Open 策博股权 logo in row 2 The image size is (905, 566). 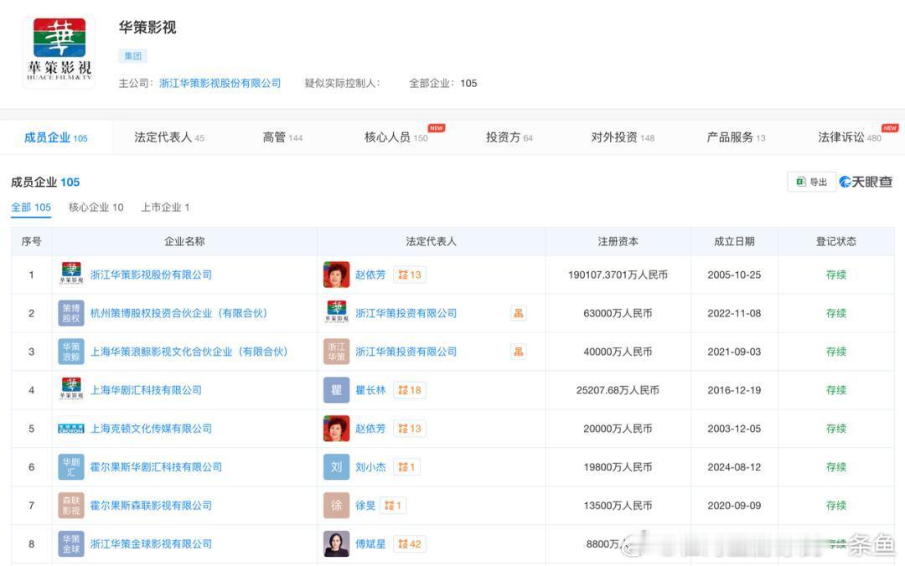coord(71,312)
